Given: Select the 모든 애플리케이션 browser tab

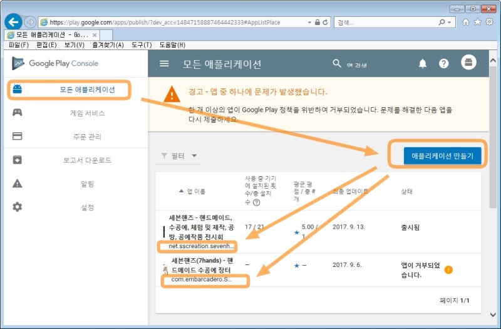Looking at the screenshot, I should [51, 35].
